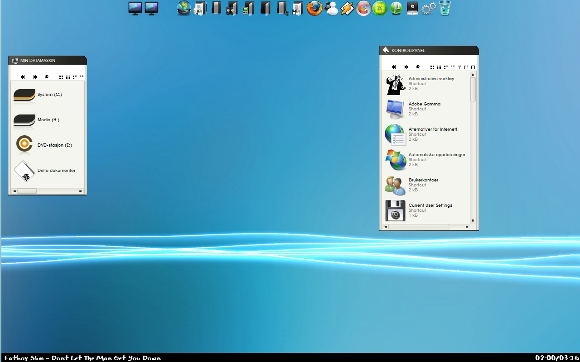Image resolution: width=580 pixels, height=362 pixels.
Task: Open Windows Live Messenger from the dock
Action: pos(332,8)
